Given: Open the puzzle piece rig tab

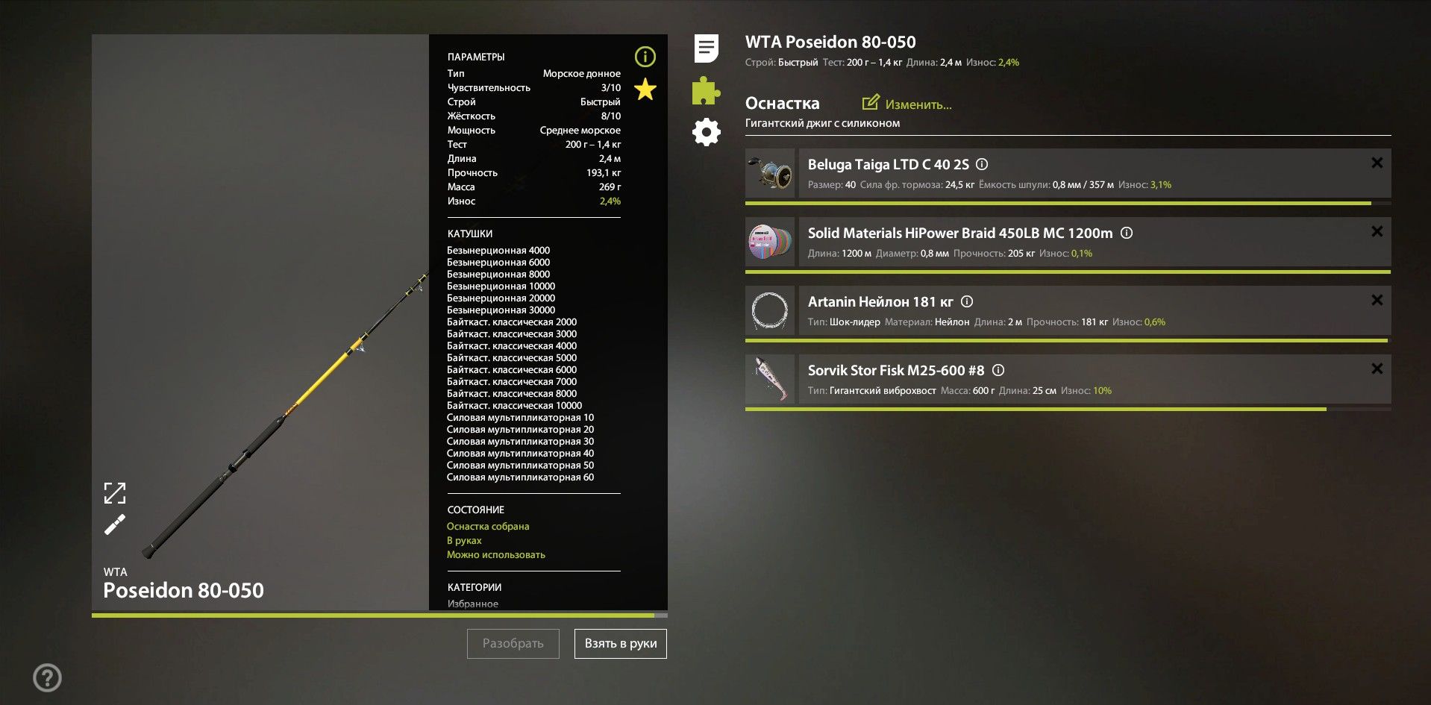Looking at the screenshot, I should (x=706, y=90).
